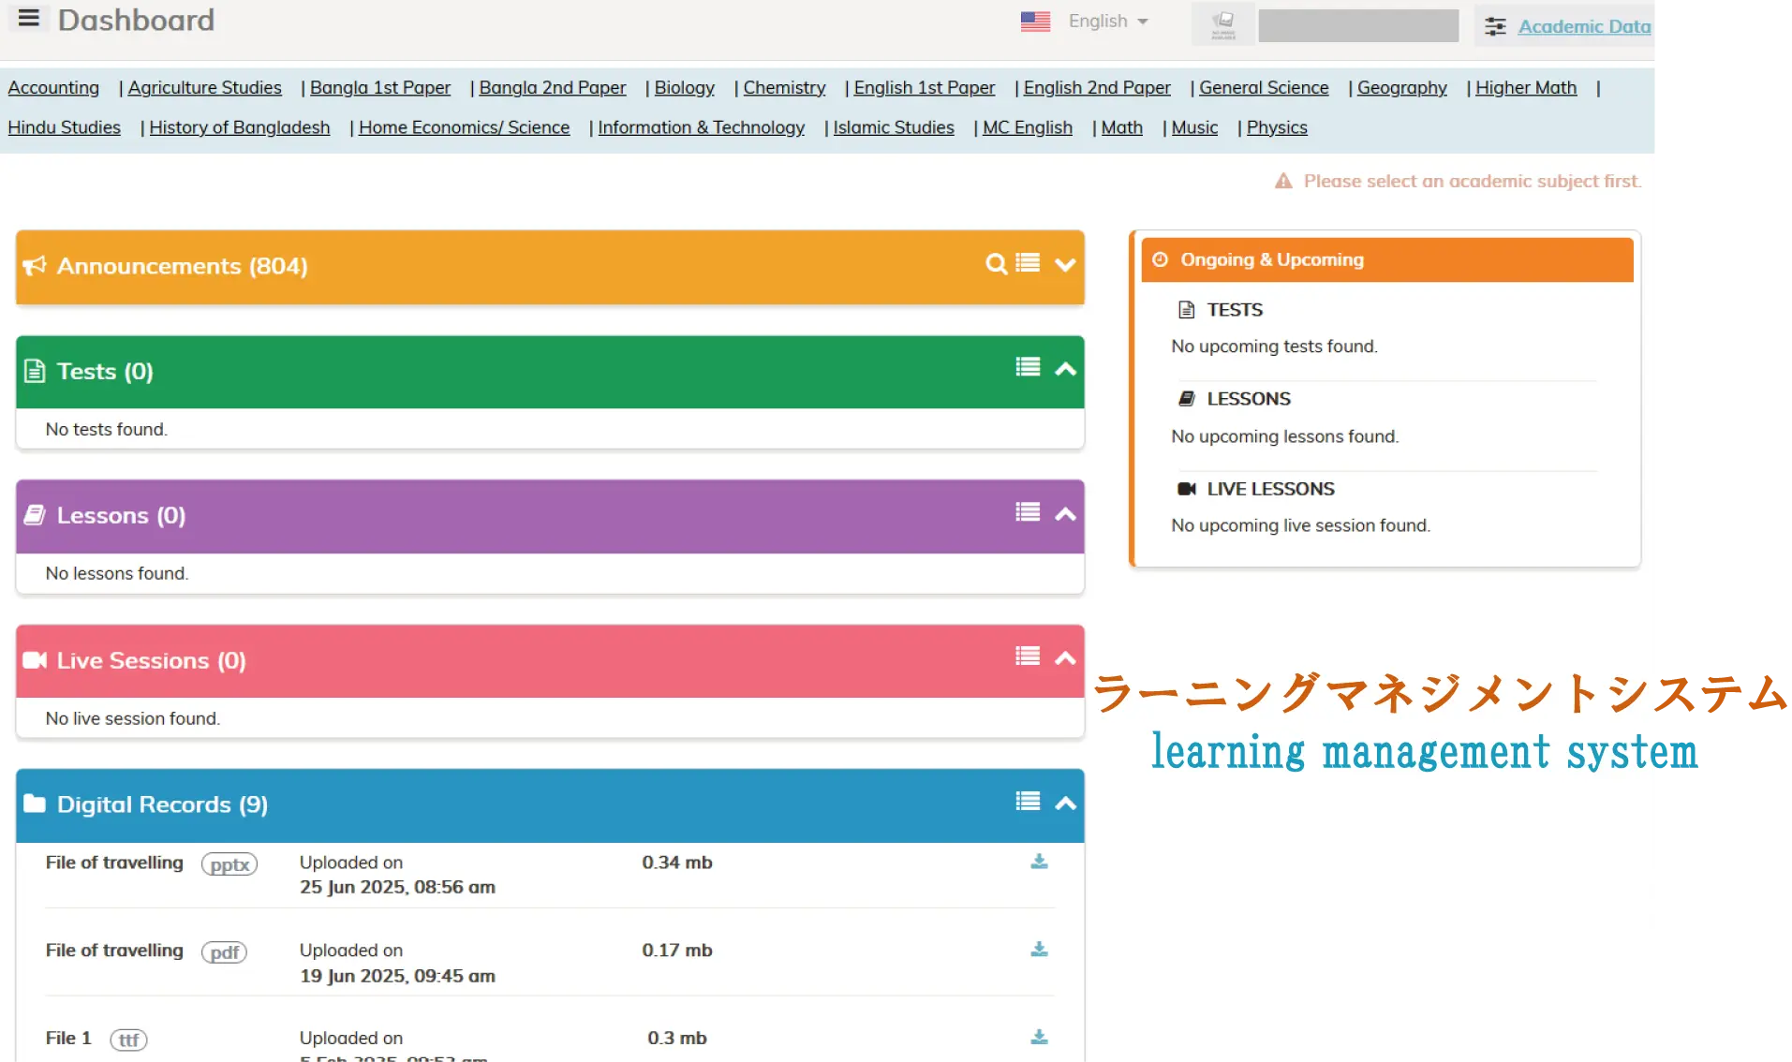Click the ttf file type badge
Viewport: 1792px width, 1062px height.
[129, 1040]
